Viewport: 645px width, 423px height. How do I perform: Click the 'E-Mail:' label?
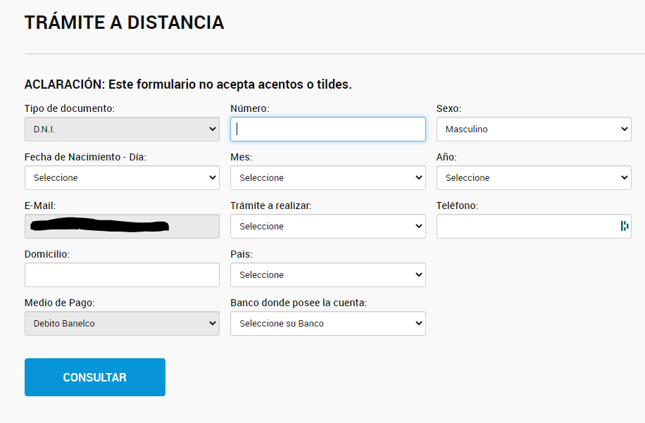pos(40,206)
